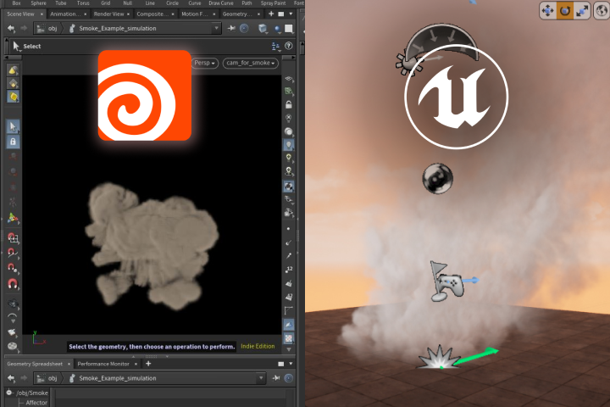Add new tab with top plus button

point(271,14)
